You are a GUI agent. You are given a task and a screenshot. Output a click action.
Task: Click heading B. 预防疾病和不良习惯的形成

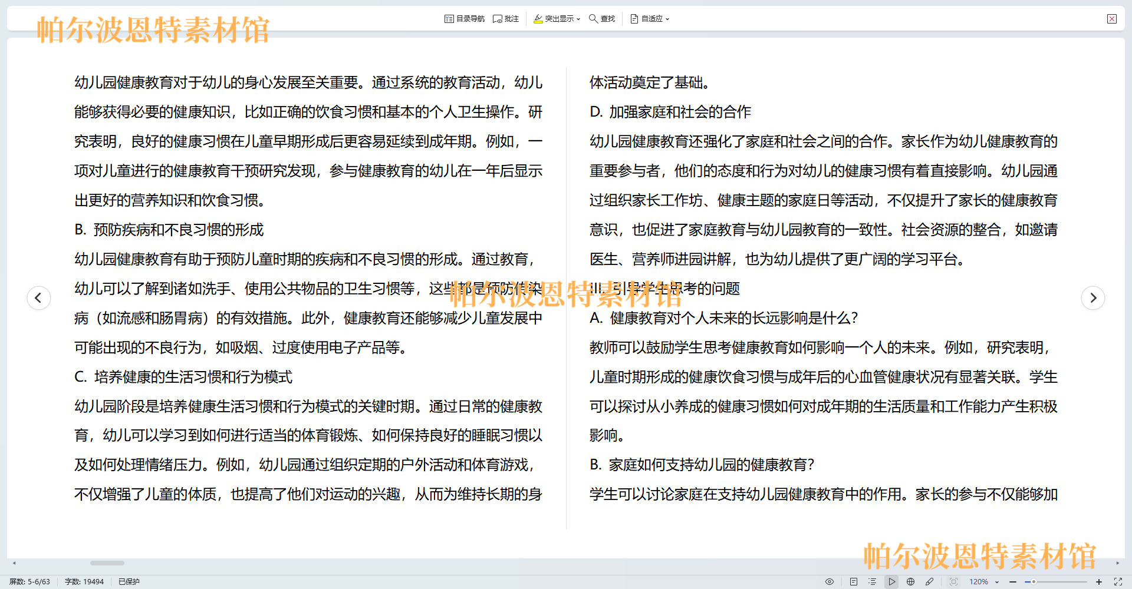169,230
